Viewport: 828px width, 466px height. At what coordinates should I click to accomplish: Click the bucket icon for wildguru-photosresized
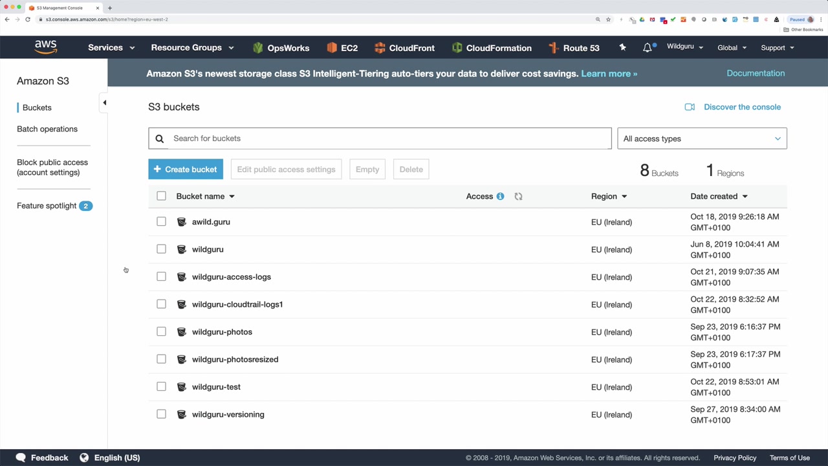(x=182, y=359)
